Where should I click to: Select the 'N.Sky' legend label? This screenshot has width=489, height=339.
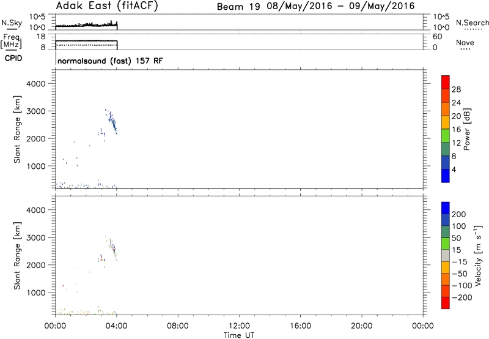(12, 23)
